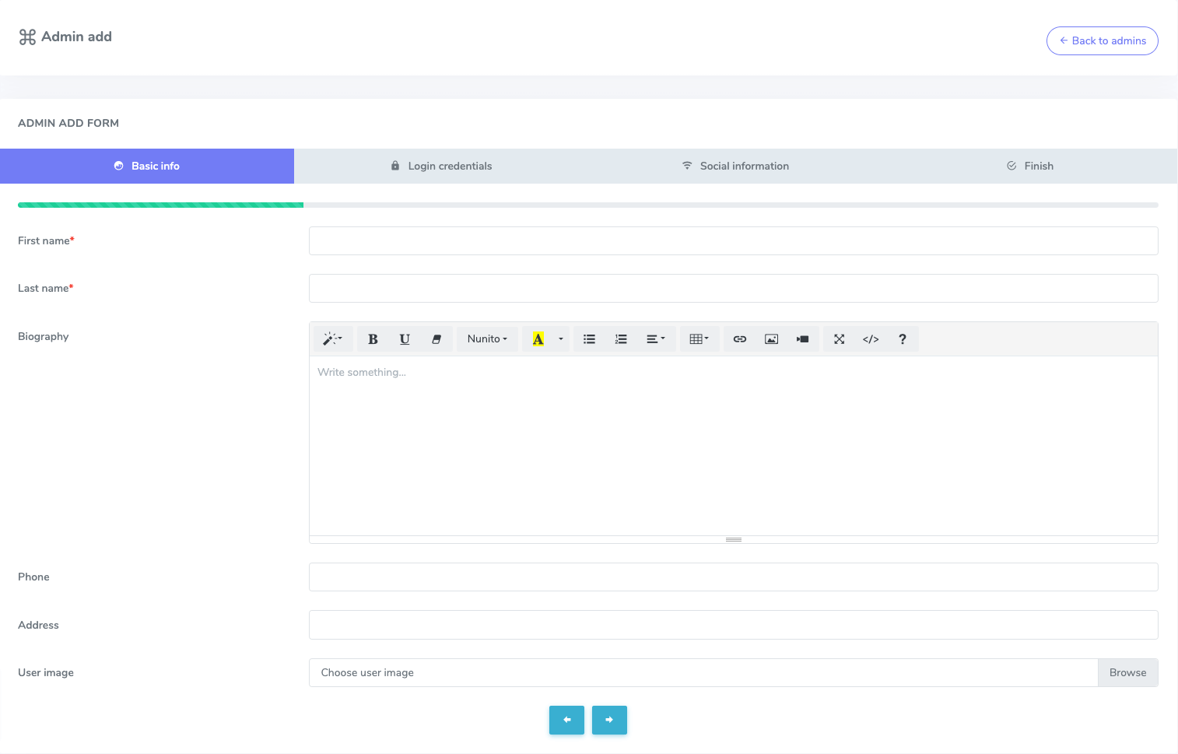
Task: Insert a video via video icon
Action: 802,339
